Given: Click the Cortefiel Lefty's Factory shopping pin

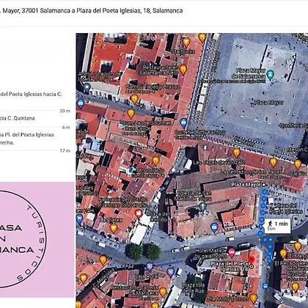Looking at the screenshot, I should point(183,122).
